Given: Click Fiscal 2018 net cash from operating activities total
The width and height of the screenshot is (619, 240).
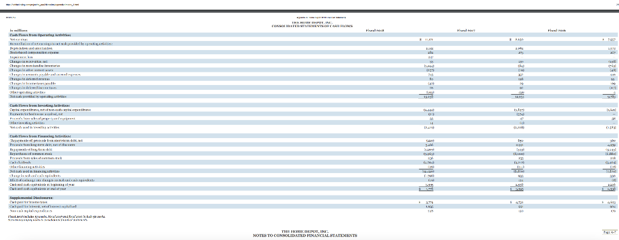Looking at the screenshot, I should tap(429, 96).
